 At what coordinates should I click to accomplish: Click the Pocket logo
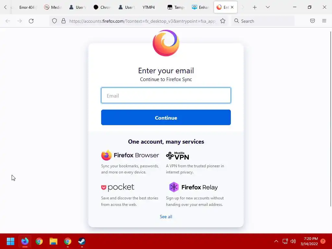click(x=117, y=187)
